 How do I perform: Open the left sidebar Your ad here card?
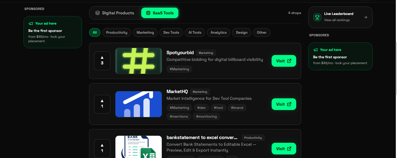coord(53,32)
